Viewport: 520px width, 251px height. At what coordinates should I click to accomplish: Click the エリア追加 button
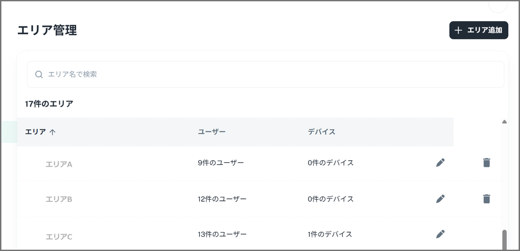click(x=478, y=30)
